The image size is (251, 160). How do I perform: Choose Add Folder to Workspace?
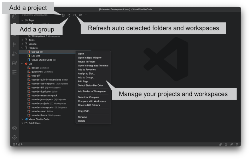pos(93,91)
